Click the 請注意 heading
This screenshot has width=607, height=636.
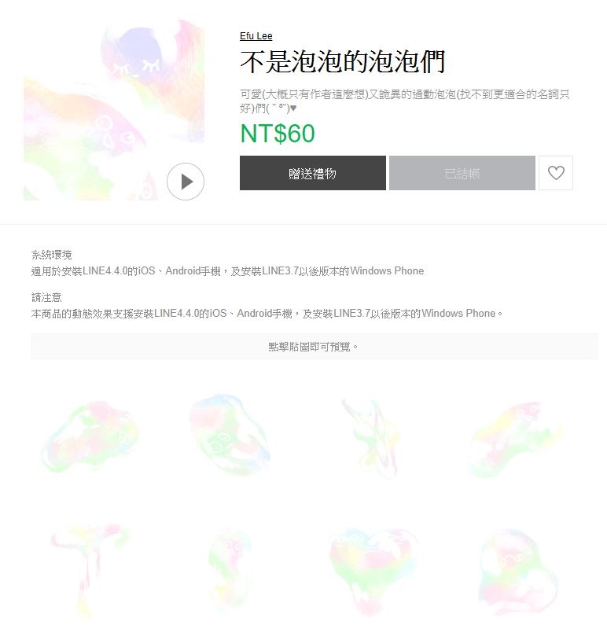click(46, 297)
